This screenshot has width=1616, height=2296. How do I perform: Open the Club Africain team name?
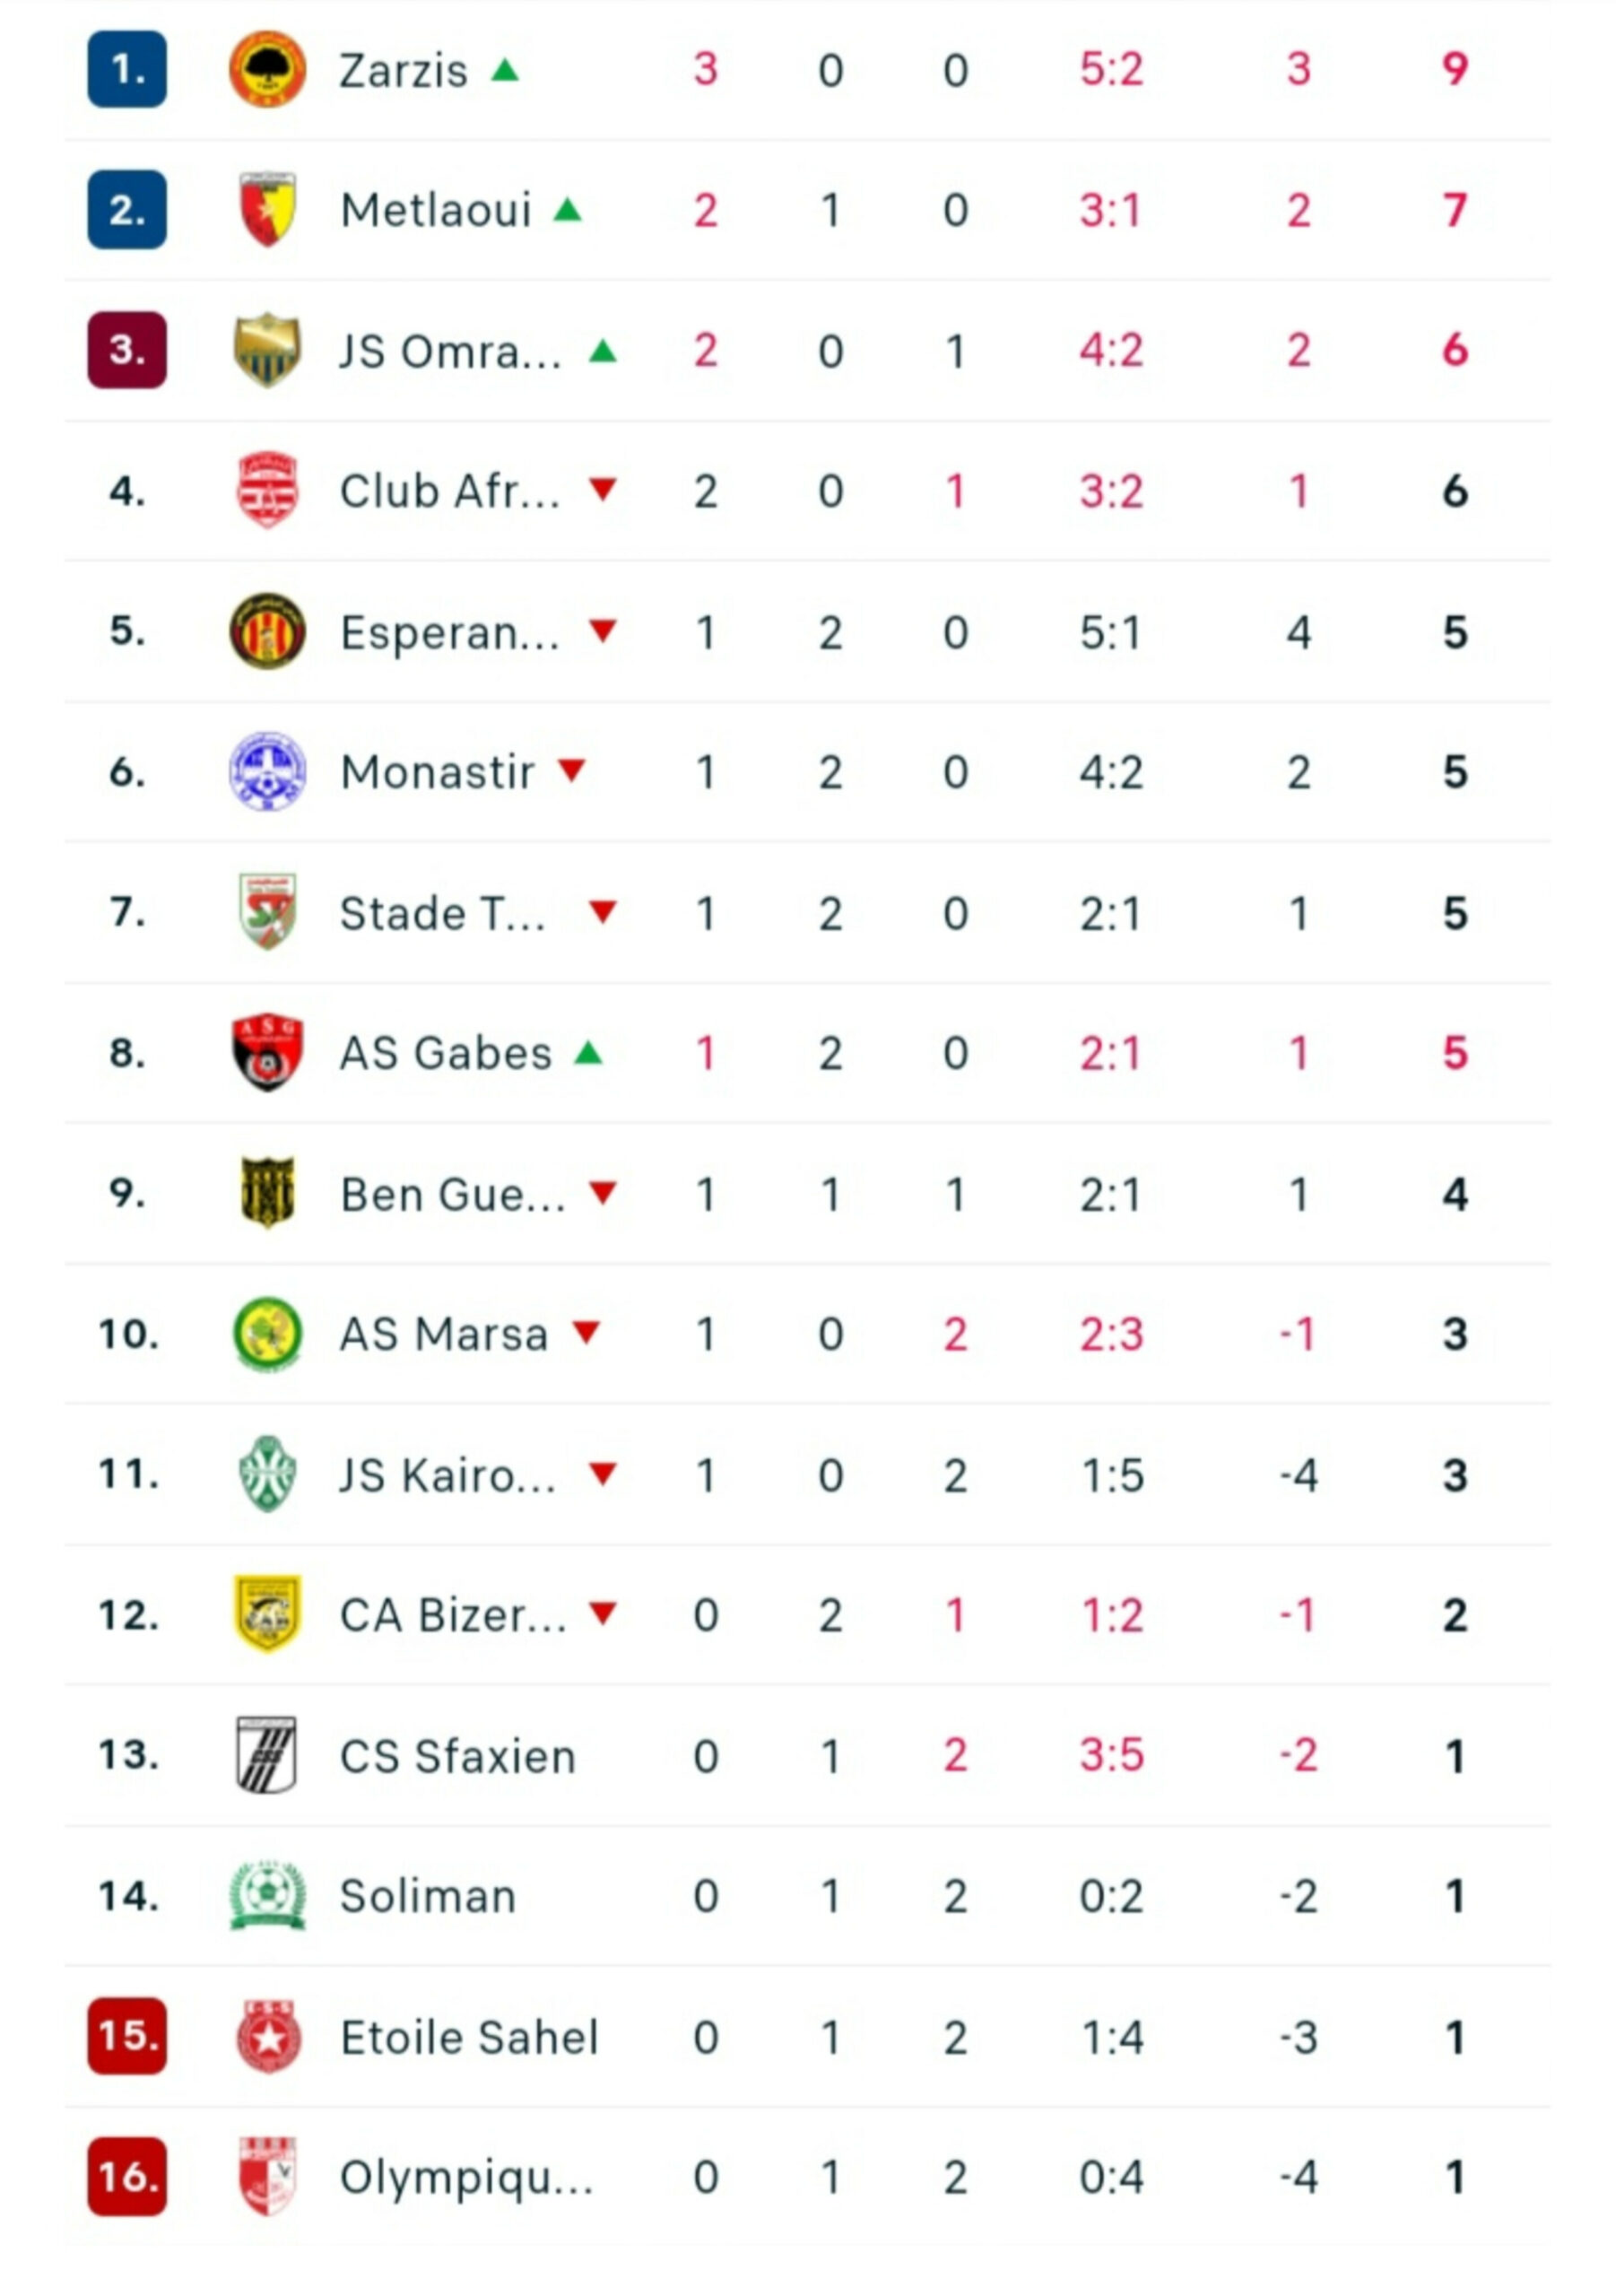(x=450, y=491)
